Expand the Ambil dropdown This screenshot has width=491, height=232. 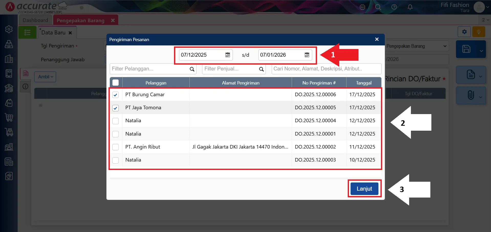[45, 77]
